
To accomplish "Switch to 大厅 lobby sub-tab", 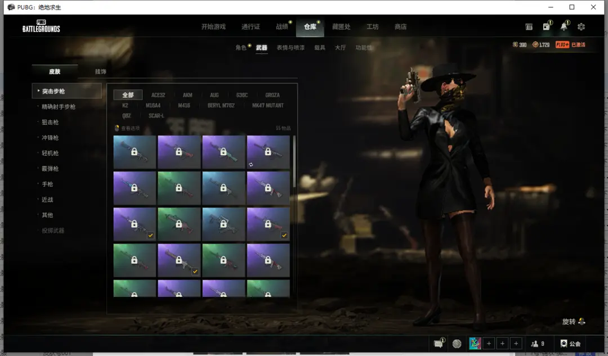I will [340, 48].
